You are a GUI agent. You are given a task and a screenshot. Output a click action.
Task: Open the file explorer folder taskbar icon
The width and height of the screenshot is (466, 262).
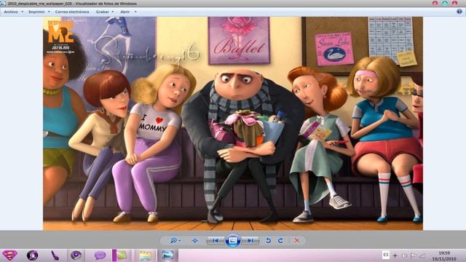146,255
